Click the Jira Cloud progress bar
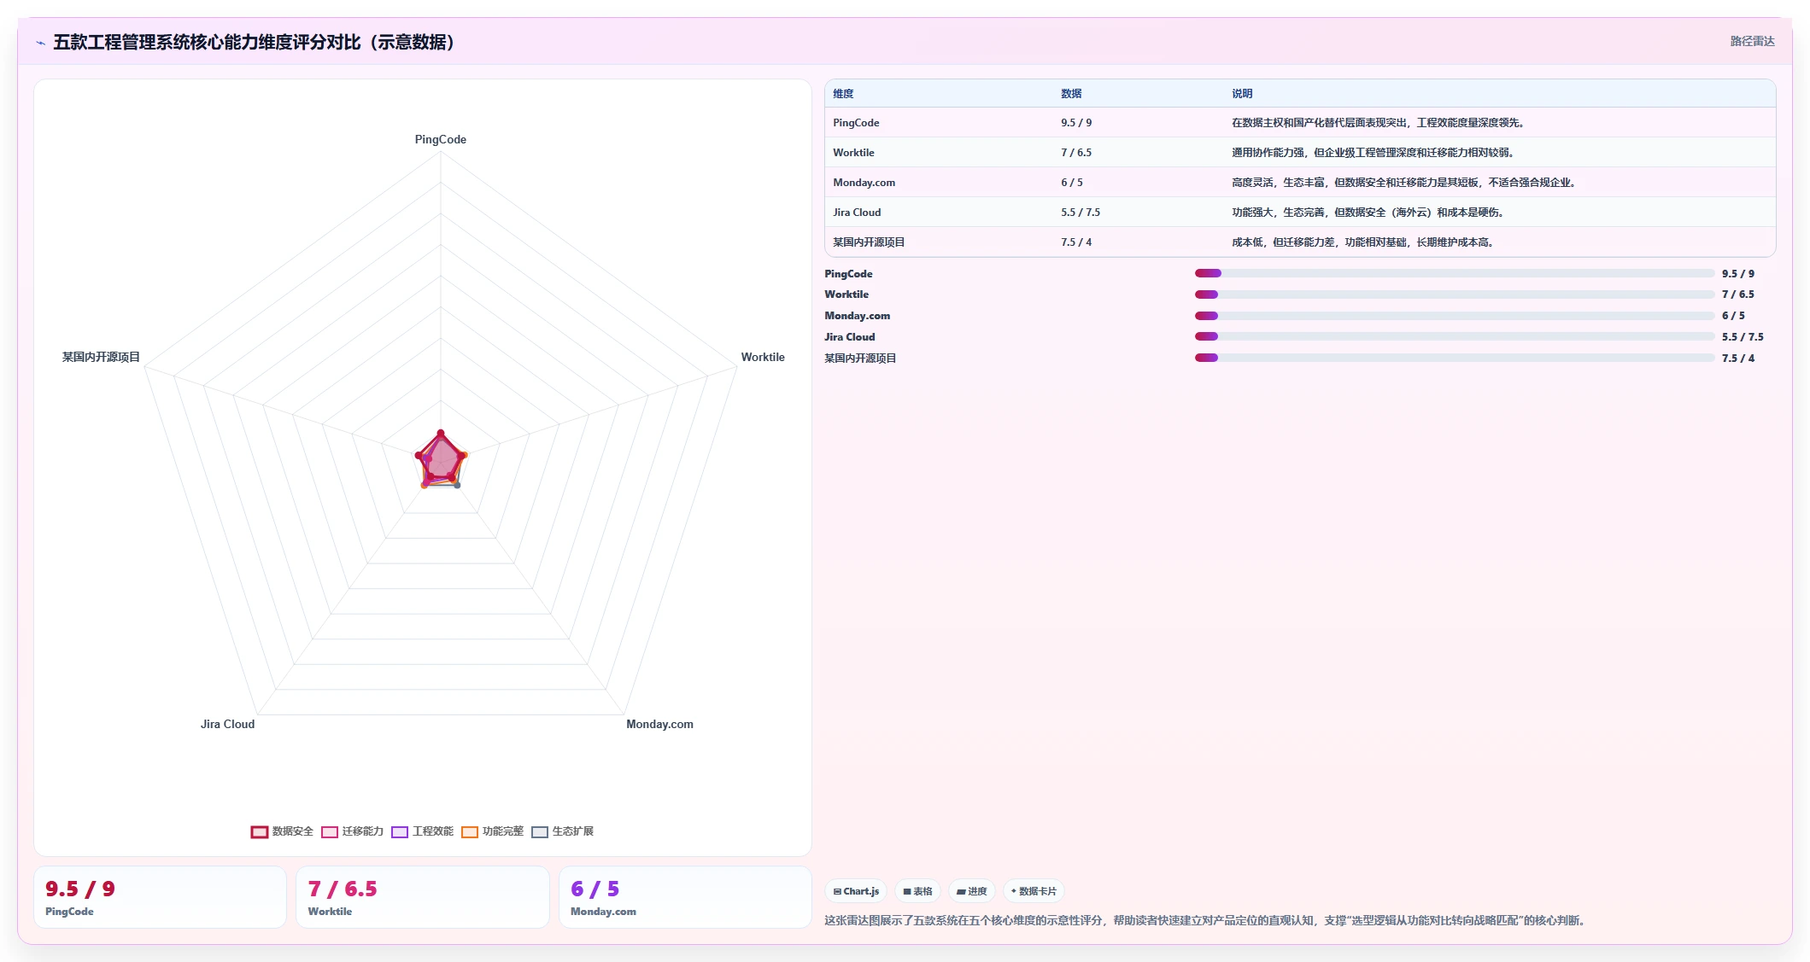Viewport: 1810px width, 962px height. point(1455,336)
